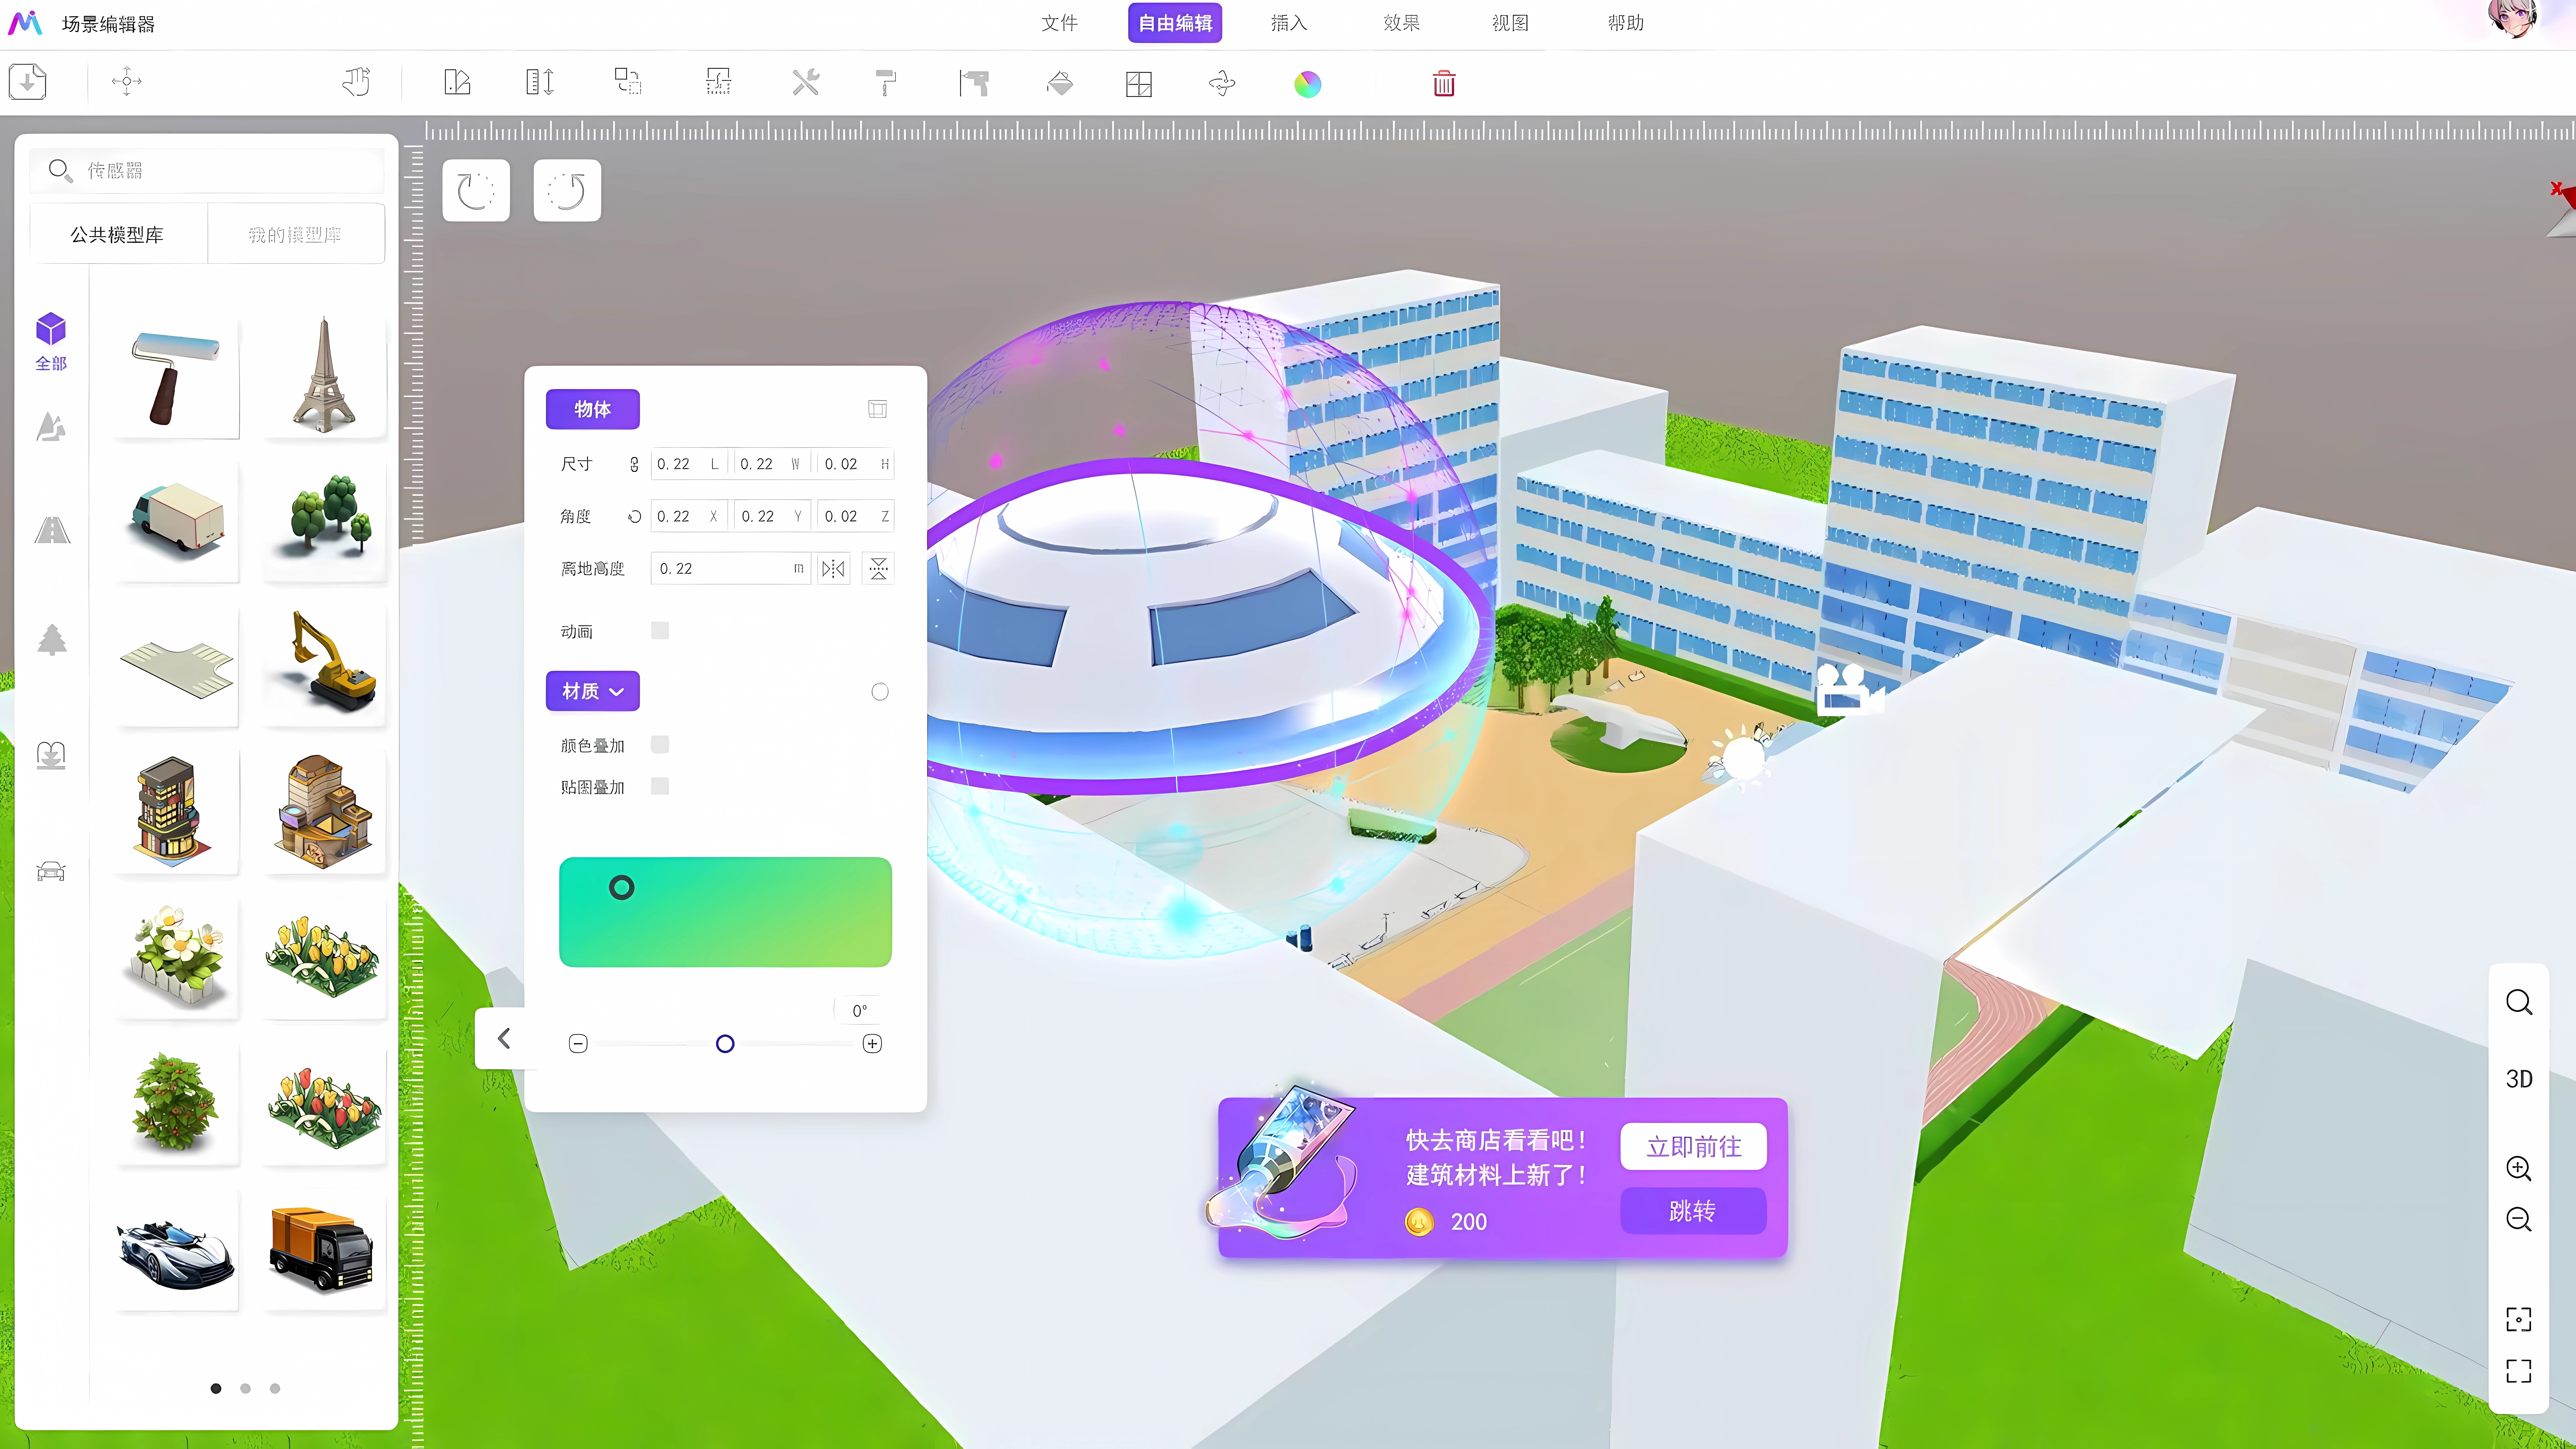This screenshot has height=1449, width=2576.
Task: Click the import/download icon in toolbar
Action: pos(28,82)
